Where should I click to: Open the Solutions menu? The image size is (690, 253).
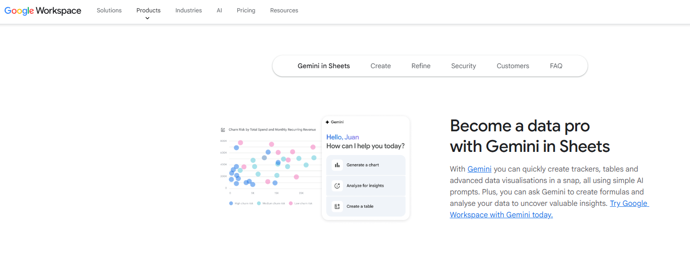coord(109,11)
